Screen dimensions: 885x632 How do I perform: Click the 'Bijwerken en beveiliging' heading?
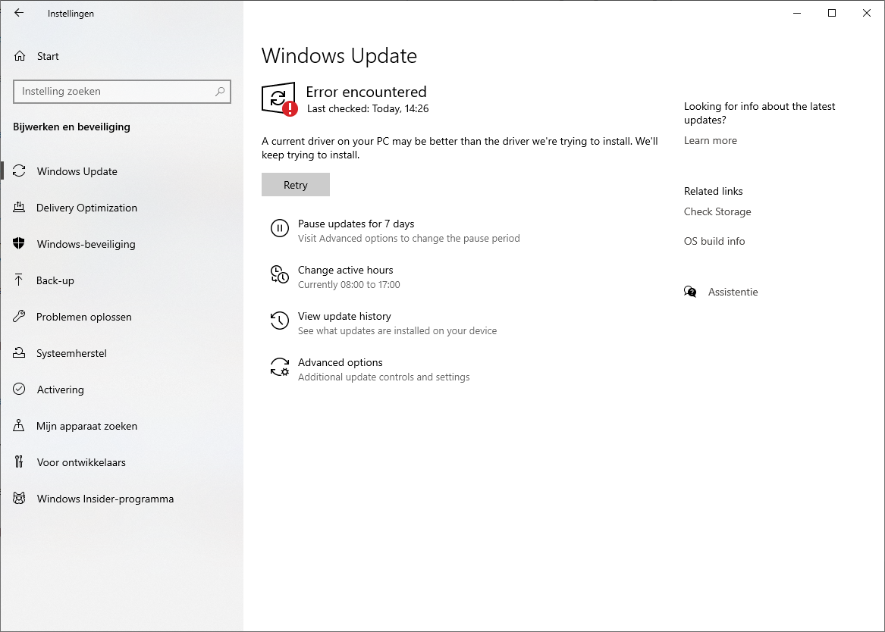point(72,127)
